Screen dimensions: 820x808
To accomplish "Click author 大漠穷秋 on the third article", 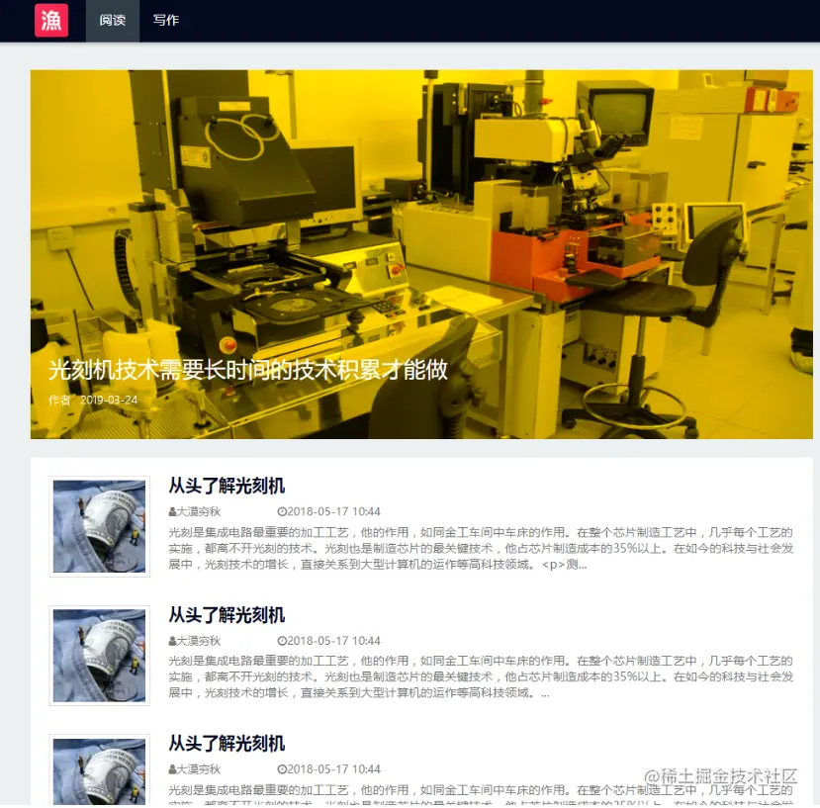I will click(x=199, y=769).
